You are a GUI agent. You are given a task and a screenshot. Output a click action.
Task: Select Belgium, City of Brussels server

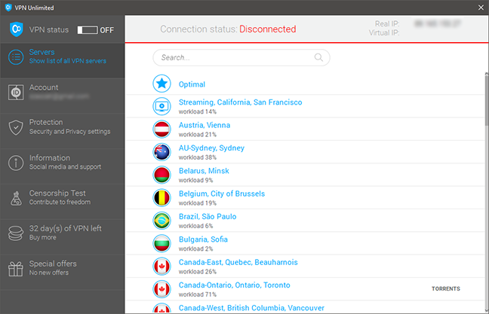tap(306, 198)
